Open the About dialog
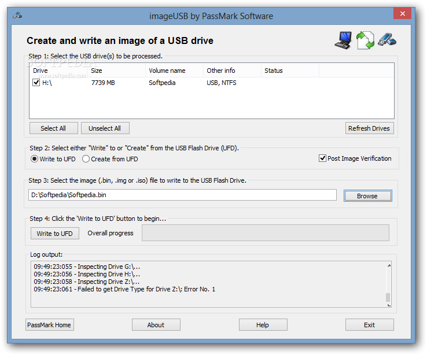The image size is (427, 355). coord(156,325)
